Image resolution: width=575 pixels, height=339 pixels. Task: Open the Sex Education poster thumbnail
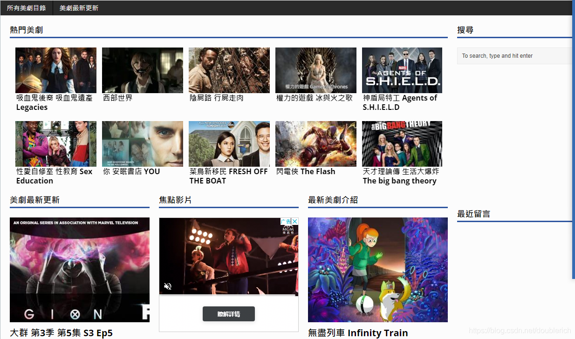[56, 144]
